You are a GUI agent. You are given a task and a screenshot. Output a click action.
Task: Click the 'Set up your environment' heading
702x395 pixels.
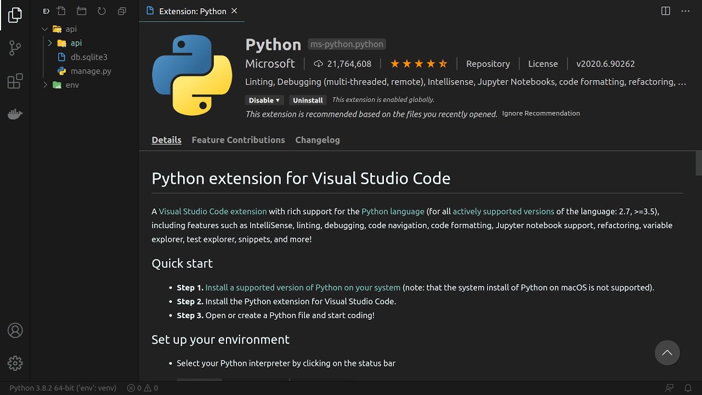[220, 340]
